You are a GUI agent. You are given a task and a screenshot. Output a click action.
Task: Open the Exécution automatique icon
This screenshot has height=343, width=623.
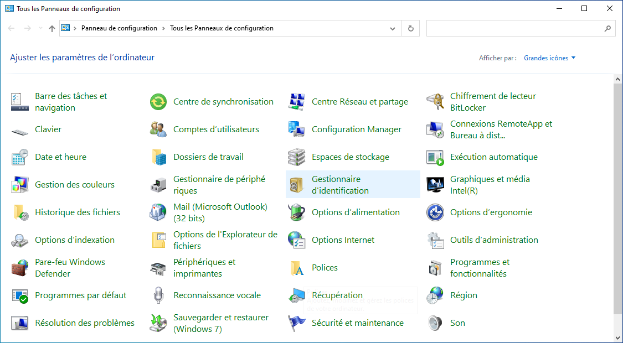[435, 157]
